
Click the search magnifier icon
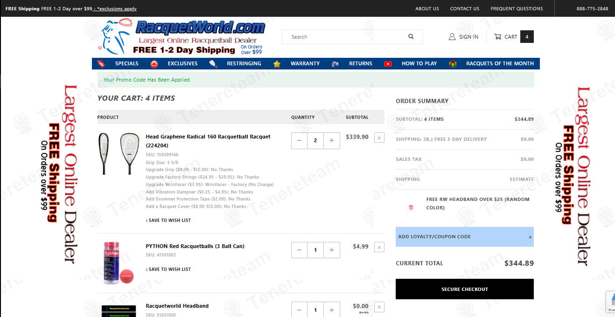411,36
